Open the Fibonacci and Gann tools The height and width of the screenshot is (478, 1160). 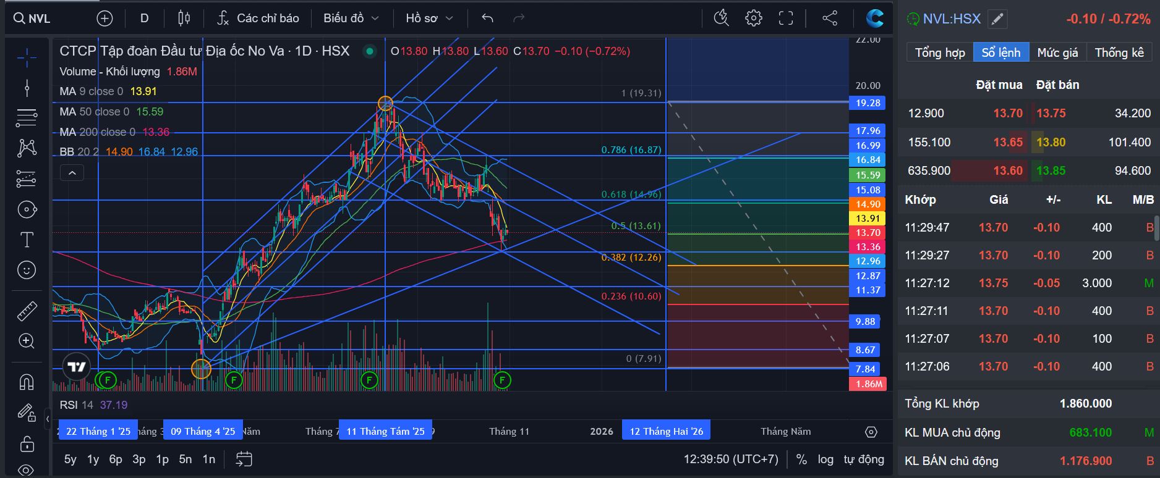[27, 117]
